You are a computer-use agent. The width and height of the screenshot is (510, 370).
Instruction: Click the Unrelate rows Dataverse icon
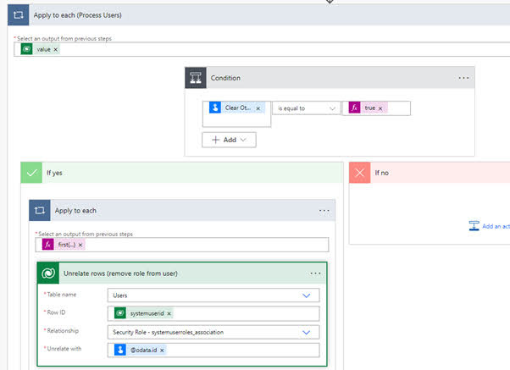[49, 273]
